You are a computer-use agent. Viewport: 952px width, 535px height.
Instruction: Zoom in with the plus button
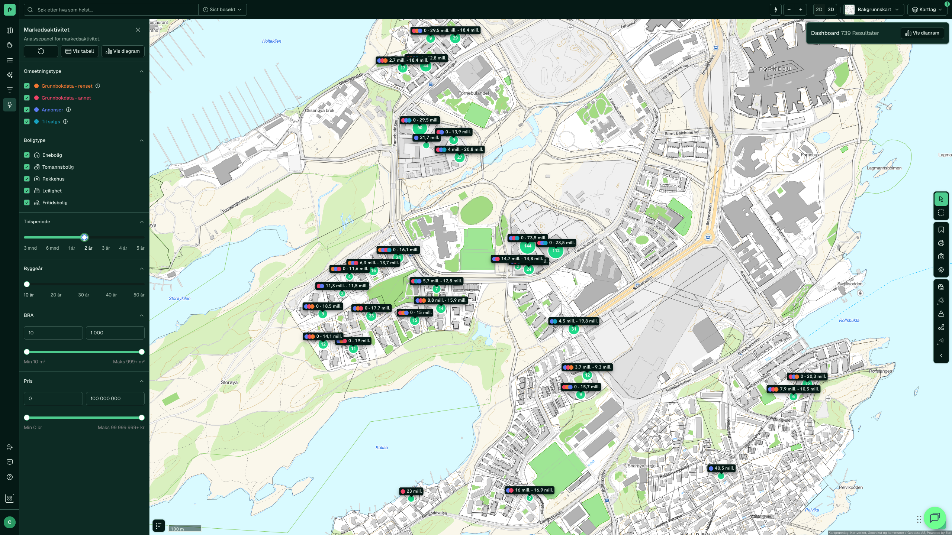click(x=801, y=10)
